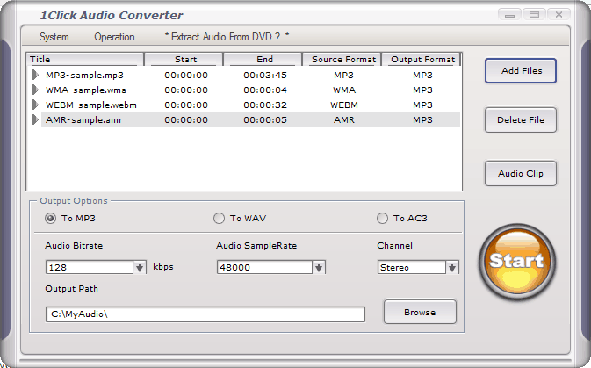The width and height of the screenshot is (591, 368).
Task: Click end time 00:00:32
Action: (265, 105)
